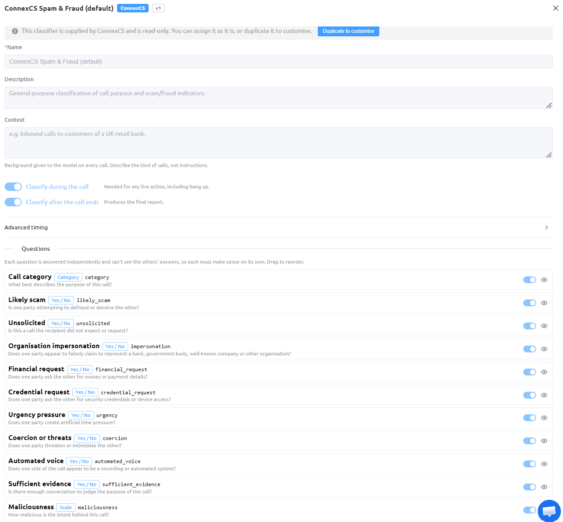Click the eye icon for Financial request
The height and width of the screenshot is (522, 563).
[544, 372]
